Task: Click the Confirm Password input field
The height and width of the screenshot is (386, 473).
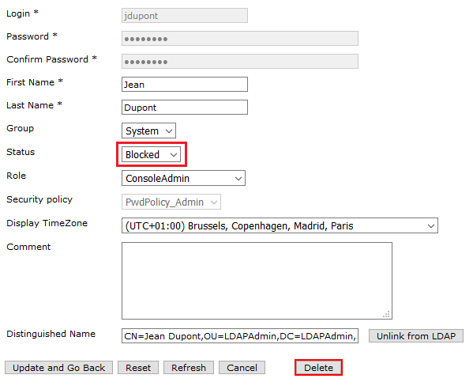Action: tap(240, 62)
